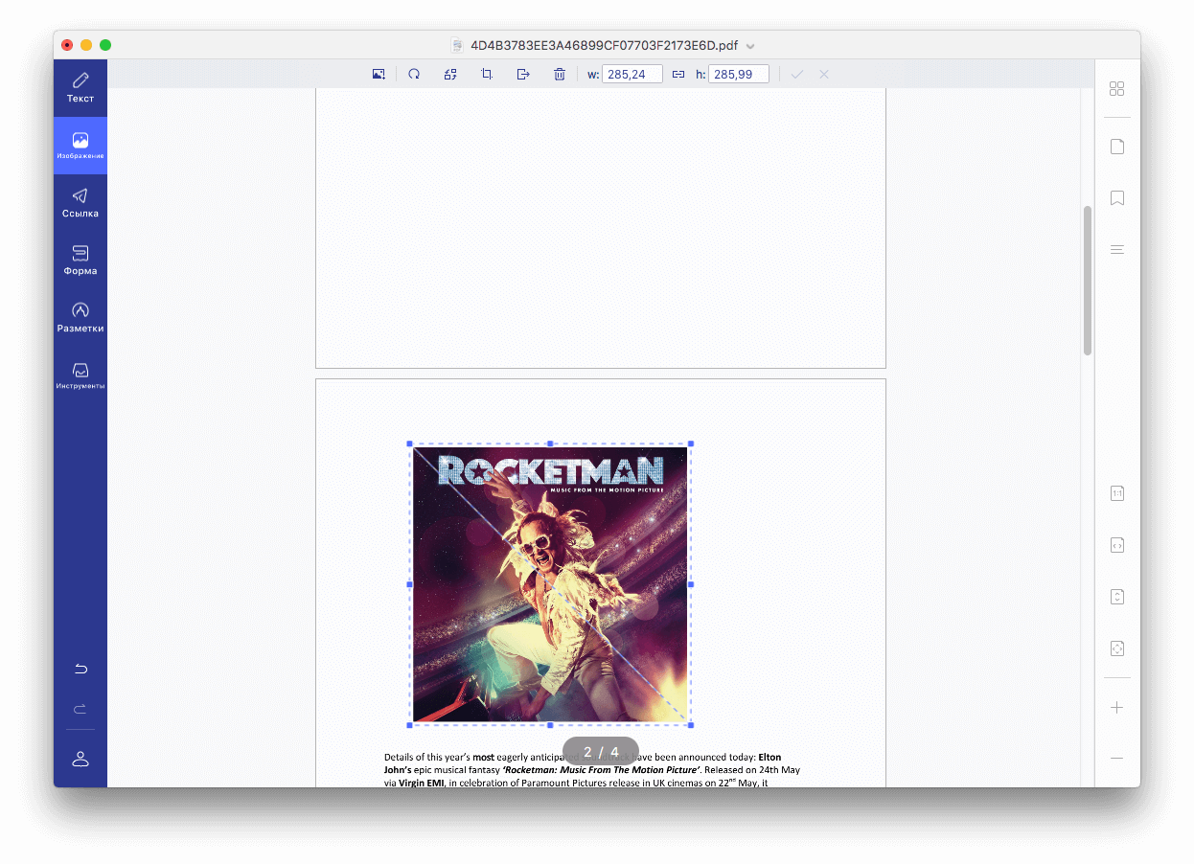Click the redo arrow in sidebar
This screenshot has height=864, width=1194.
click(x=80, y=709)
